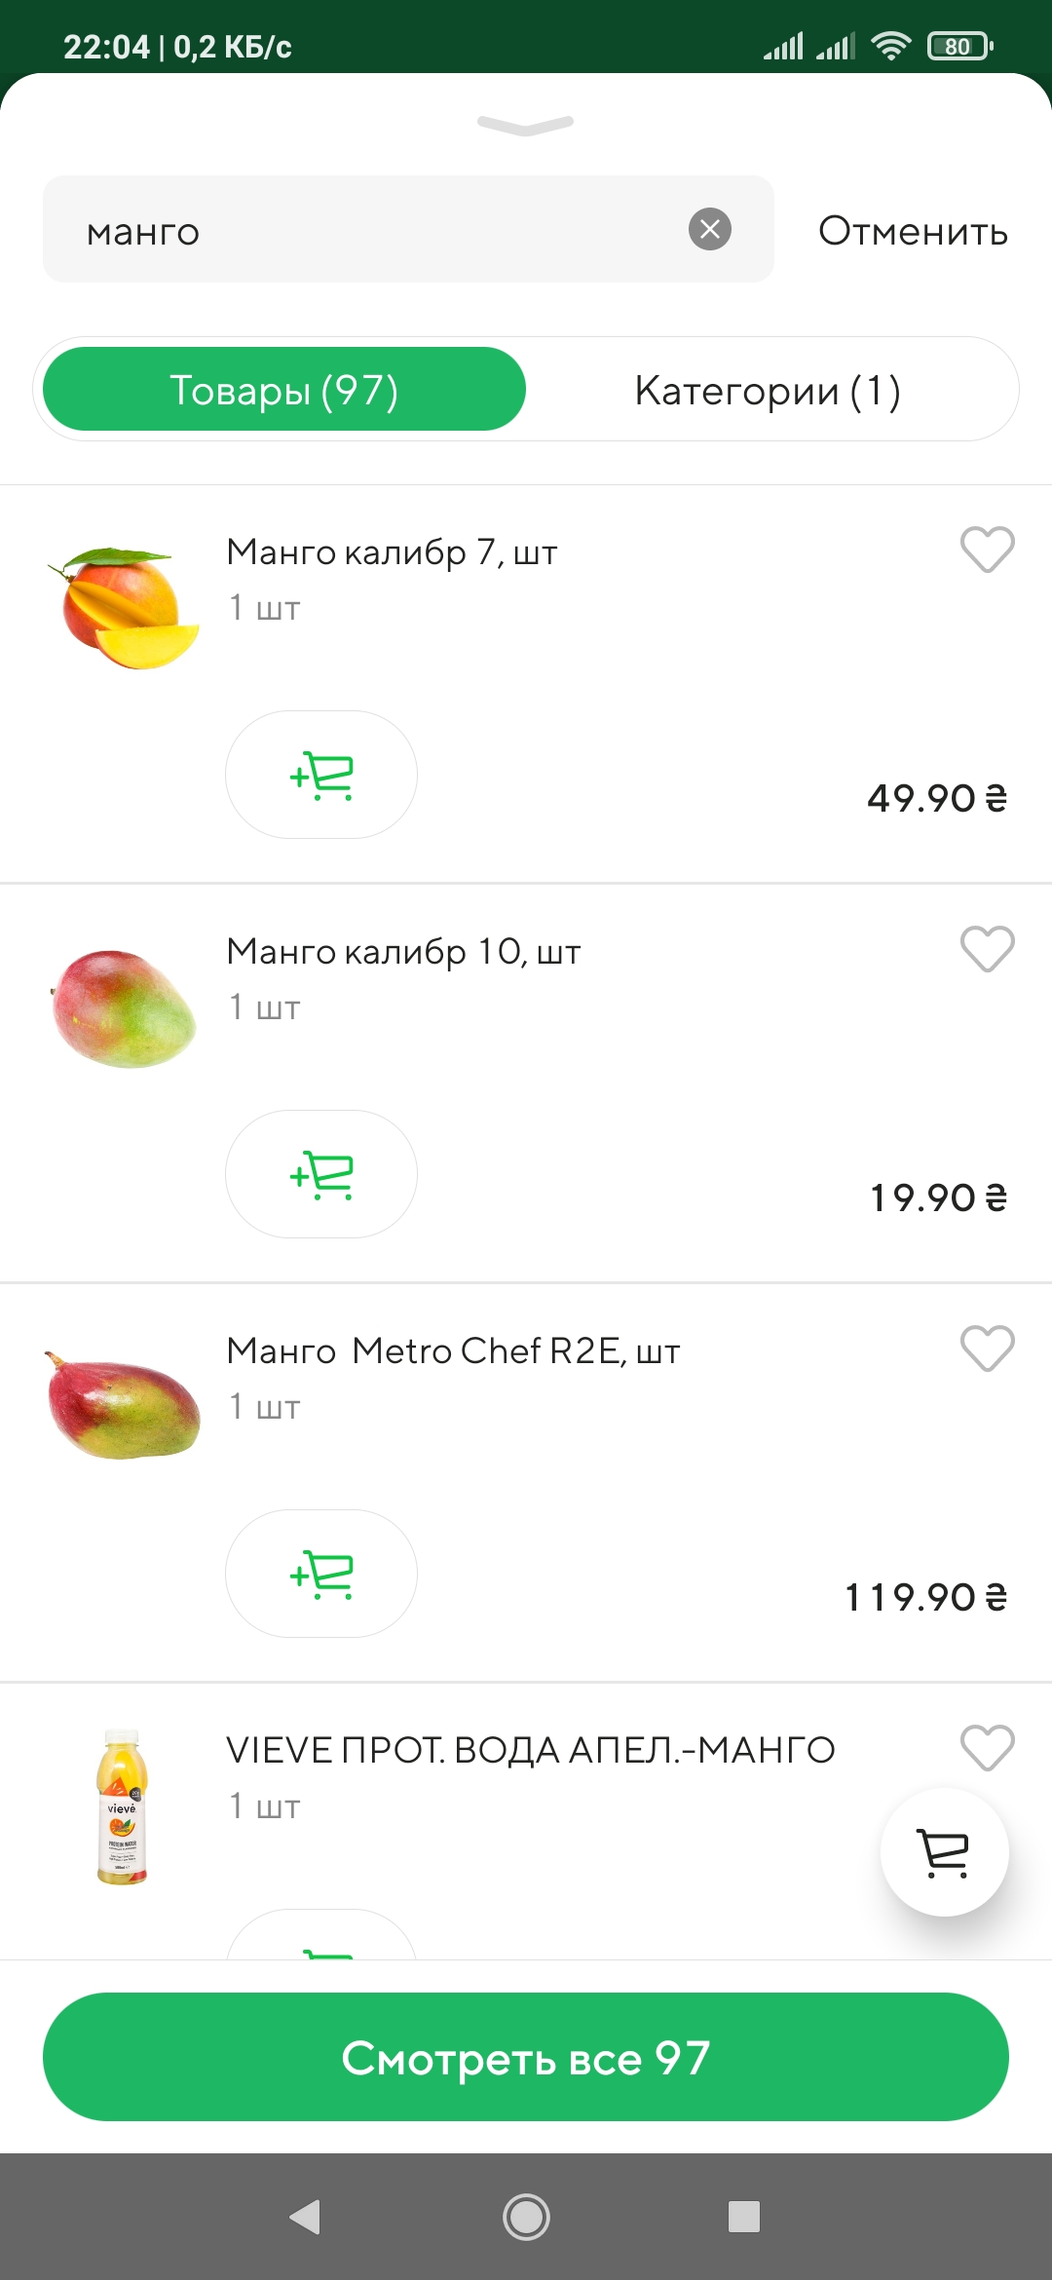Screen dimensions: 1052x2280
Task: Favorite Манго калибр 10 with heart
Action: click(987, 949)
